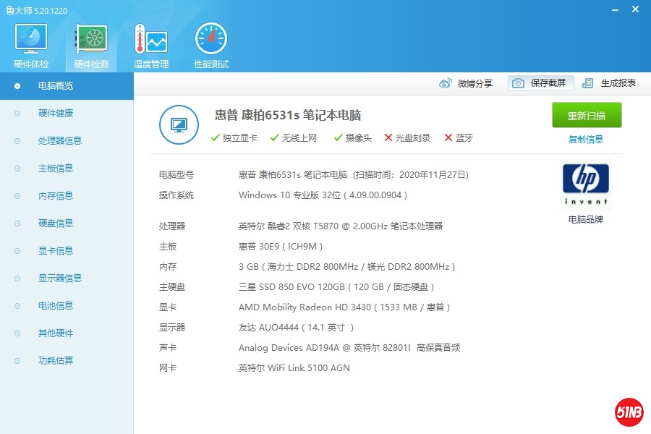
Task: Click the 微博分享 Weibo share icon
Action: pyautogui.click(x=446, y=83)
